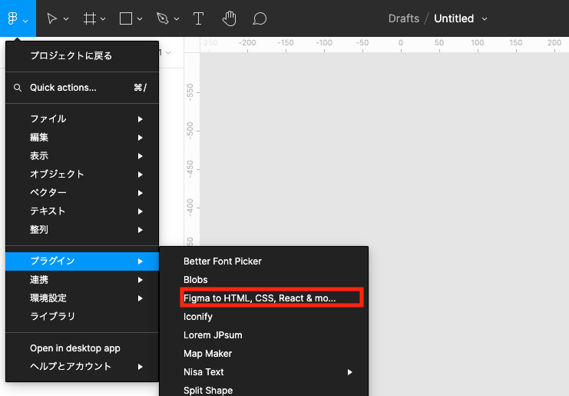Expand shape tools chevron
The image size is (569, 396).
pyautogui.click(x=140, y=19)
